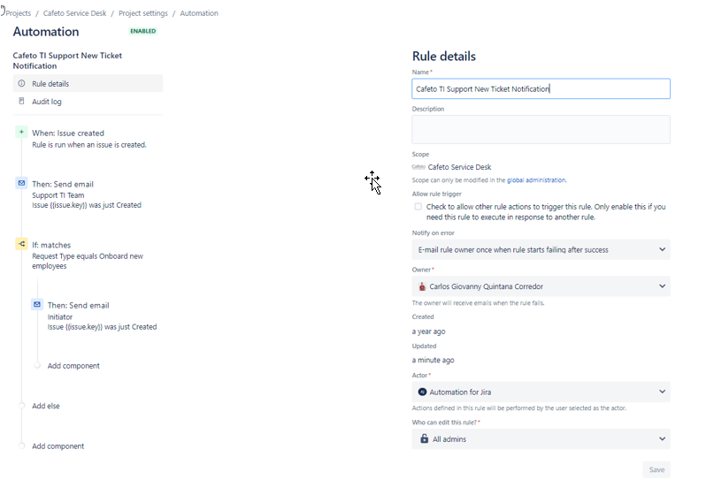The width and height of the screenshot is (714, 480).
Task: Click 'Request Type equals Onboard new employees' text
Action: point(88,261)
